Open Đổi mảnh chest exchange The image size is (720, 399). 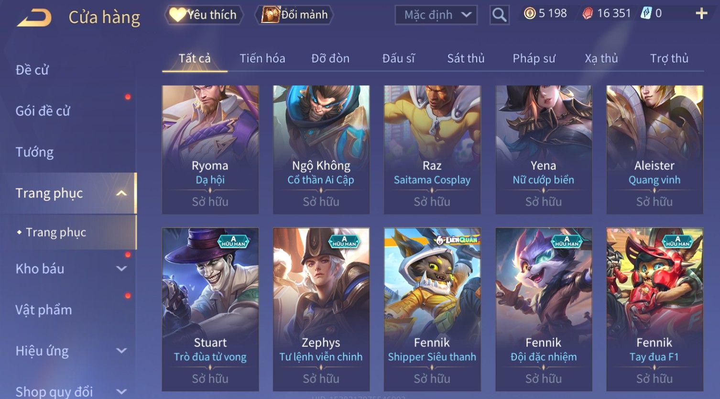[295, 15]
